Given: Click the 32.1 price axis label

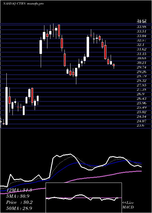Looking at the screenshot, I should (141, 45).
